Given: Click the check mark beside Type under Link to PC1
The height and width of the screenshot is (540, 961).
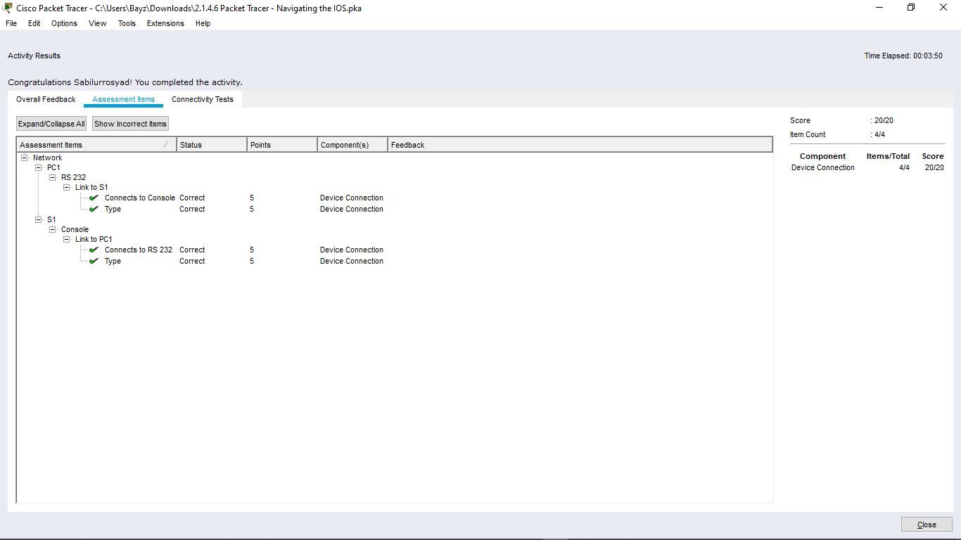Looking at the screenshot, I should (94, 261).
